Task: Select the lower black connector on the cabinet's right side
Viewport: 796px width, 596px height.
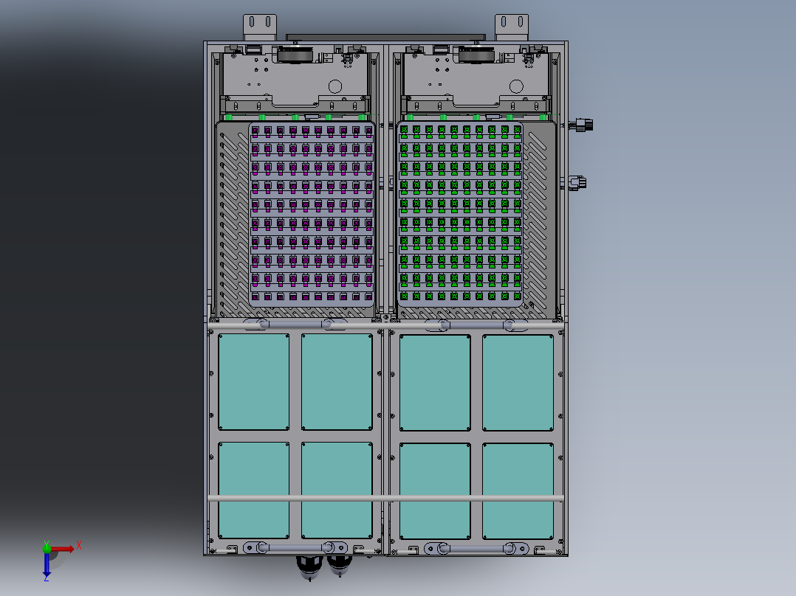Action: point(577,183)
